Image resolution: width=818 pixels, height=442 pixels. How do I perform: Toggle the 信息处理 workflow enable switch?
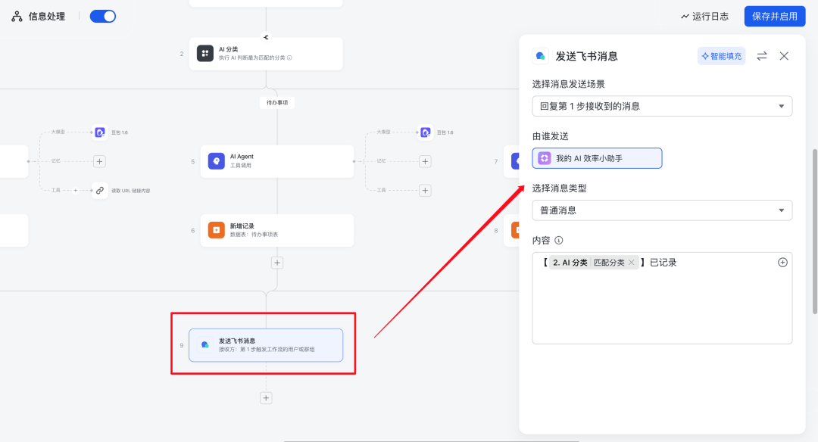[x=101, y=15]
